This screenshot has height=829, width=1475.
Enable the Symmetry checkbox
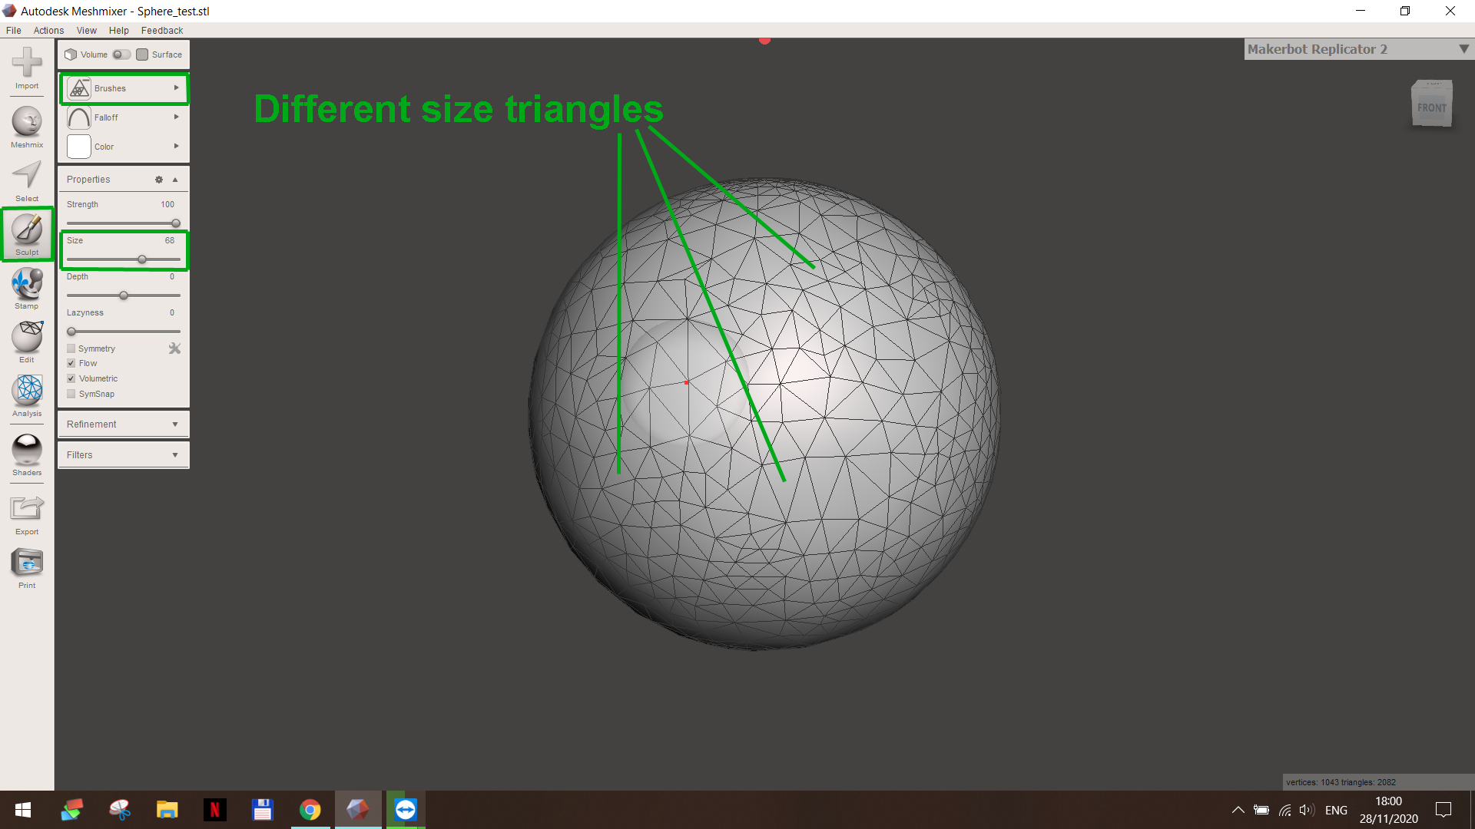click(x=71, y=348)
